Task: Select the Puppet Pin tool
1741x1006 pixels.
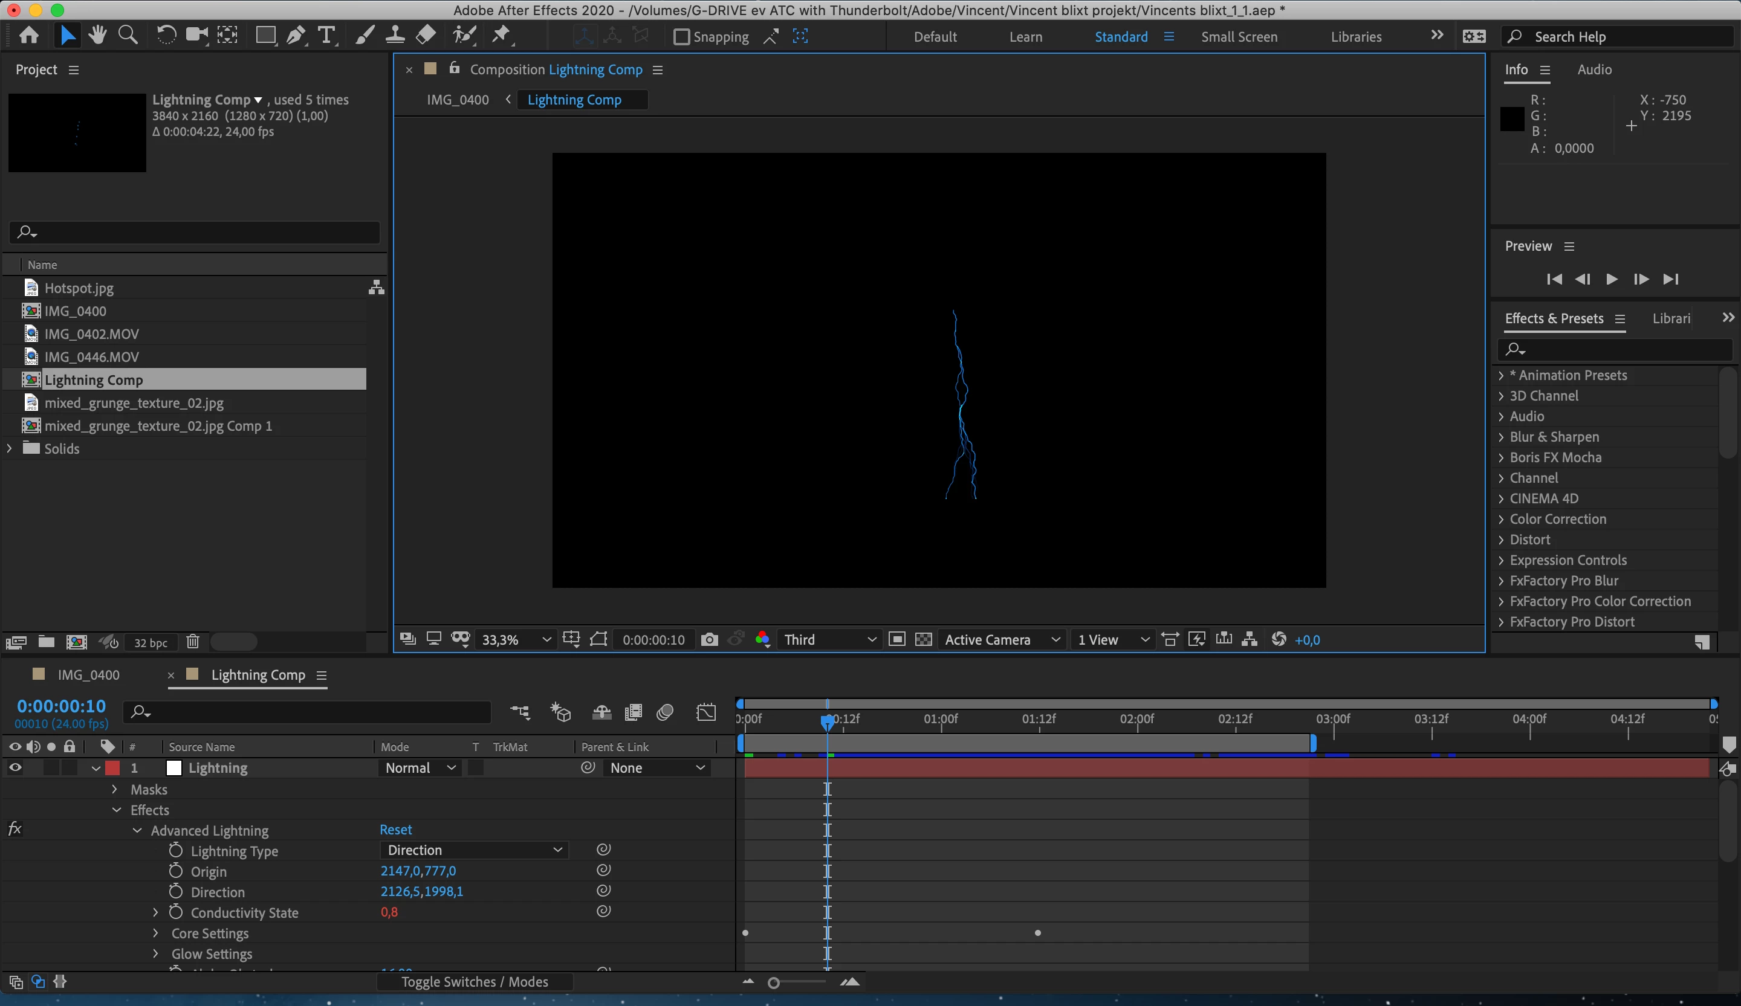Action: [501, 34]
